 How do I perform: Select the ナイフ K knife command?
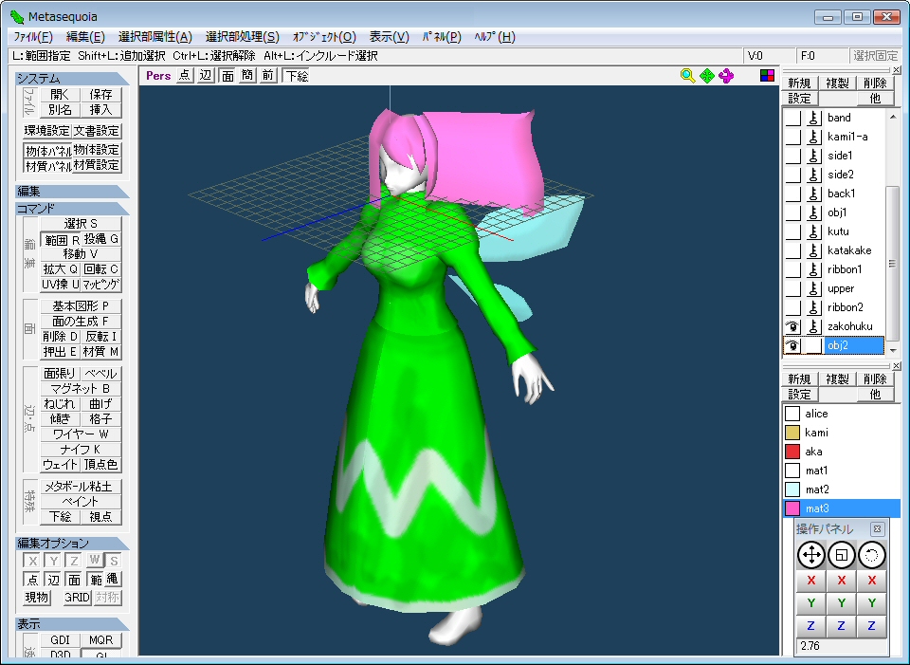click(x=82, y=450)
